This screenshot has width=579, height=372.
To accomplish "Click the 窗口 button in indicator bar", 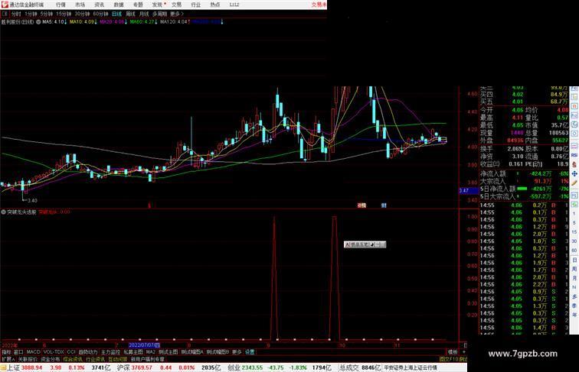I will pyautogui.click(x=18, y=352).
